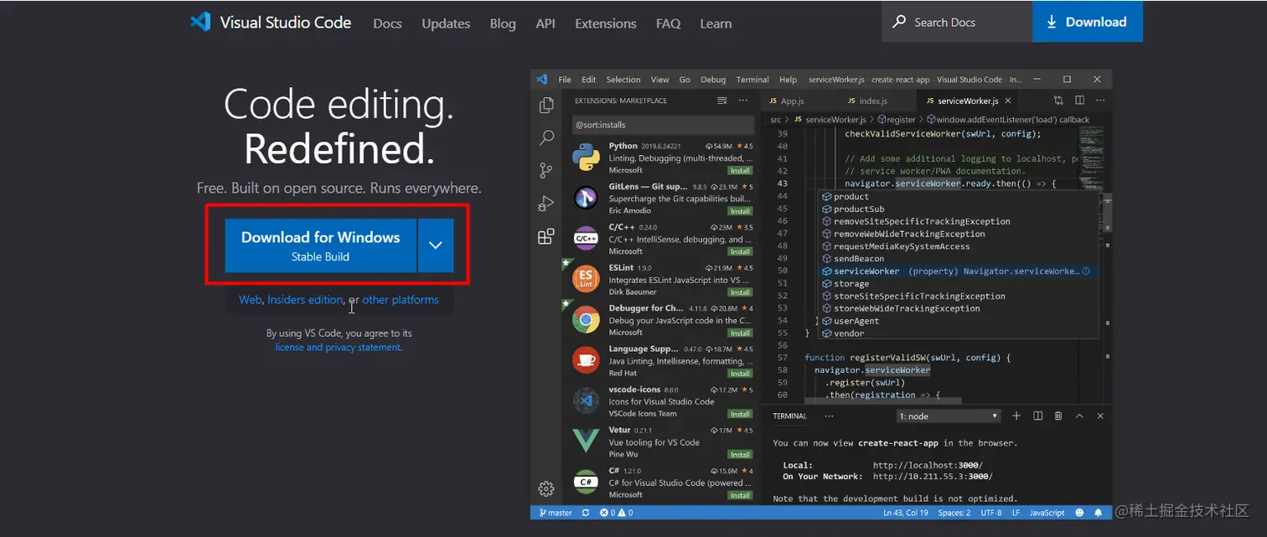The width and height of the screenshot is (1267, 537).
Task: Open the Extensions Marketplace more actions ellipsis
Action: 742,101
